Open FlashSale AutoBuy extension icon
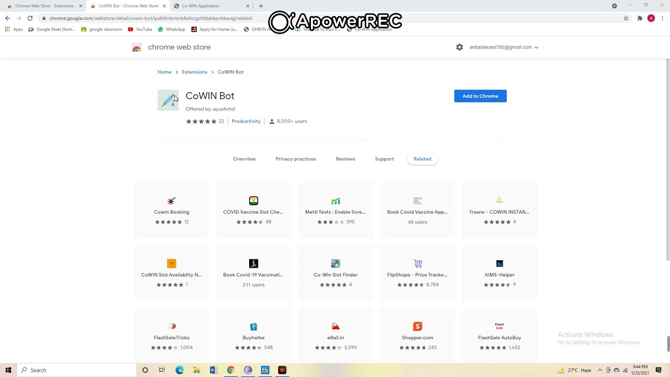Image resolution: width=670 pixels, height=377 pixels. pyautogui.click(x=499, y=326)
